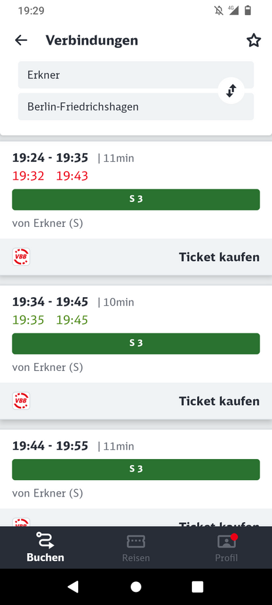Screen dimensions: 272x605
Task: Open the Profil tab
Action: [x=227, y=547]
